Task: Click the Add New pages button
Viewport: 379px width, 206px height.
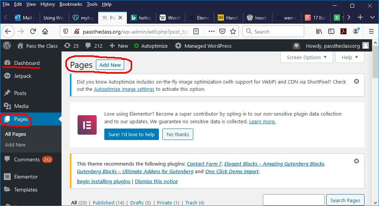Action: pos(110,65)
